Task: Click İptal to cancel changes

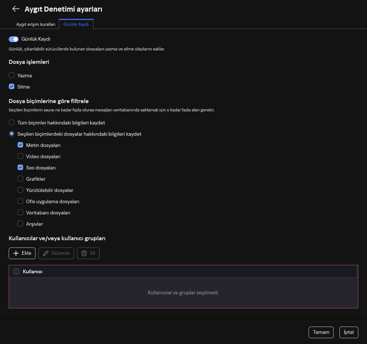Action: click(349, 332)
